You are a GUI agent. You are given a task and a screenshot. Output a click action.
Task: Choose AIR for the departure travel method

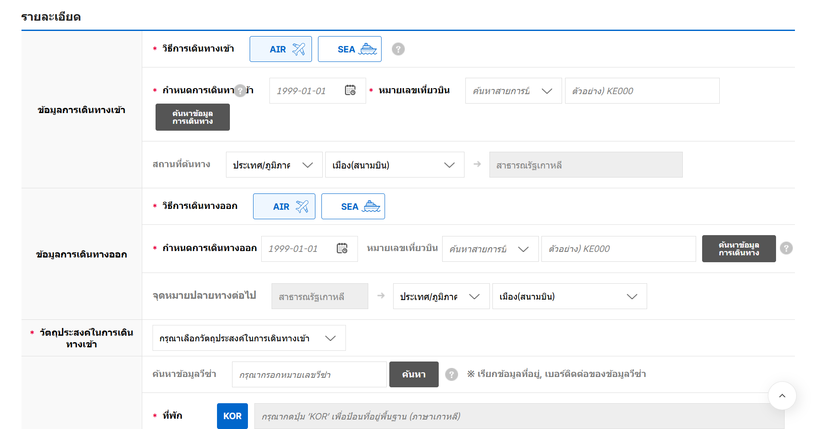coord(284,206)
